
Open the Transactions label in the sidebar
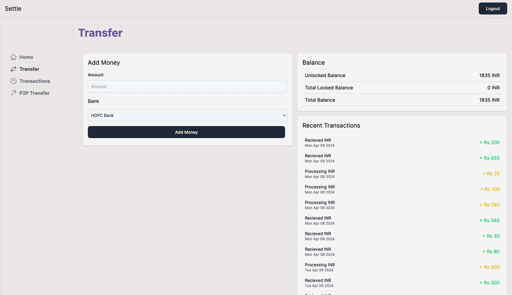pos(35,81)
